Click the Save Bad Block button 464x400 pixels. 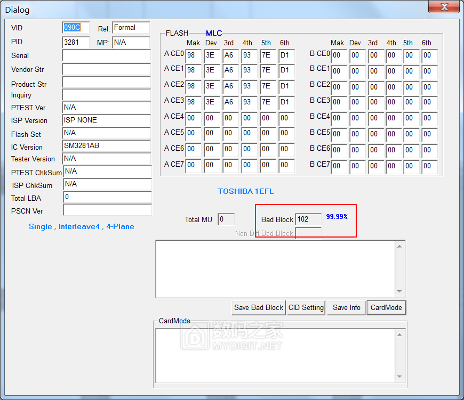tap(259, 307)
